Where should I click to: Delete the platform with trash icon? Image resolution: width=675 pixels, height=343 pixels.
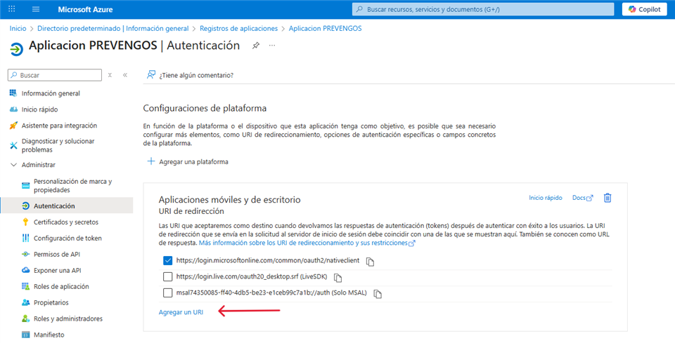point(607,198)
